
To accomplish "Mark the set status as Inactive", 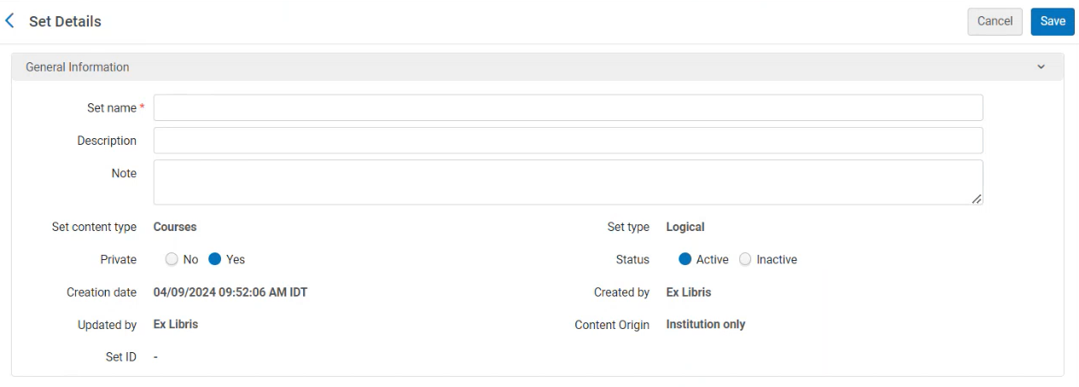I will tap(745, 259).
